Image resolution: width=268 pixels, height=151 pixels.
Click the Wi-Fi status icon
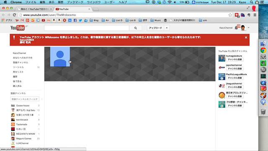point(169,2)
